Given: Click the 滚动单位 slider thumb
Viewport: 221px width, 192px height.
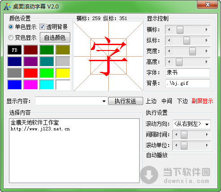Looking at the screenshot, I should [x=184, y=146].
